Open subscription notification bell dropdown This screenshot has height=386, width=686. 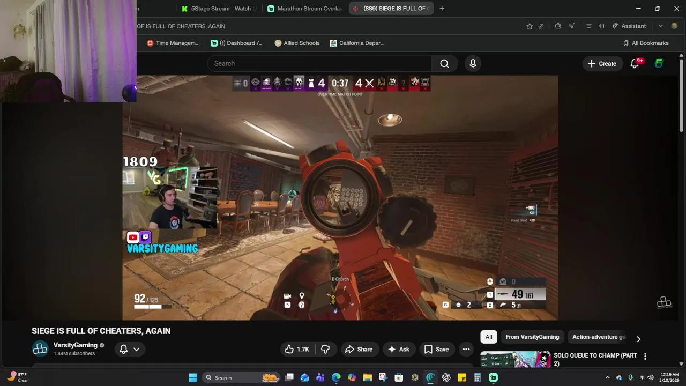(129, 349)
